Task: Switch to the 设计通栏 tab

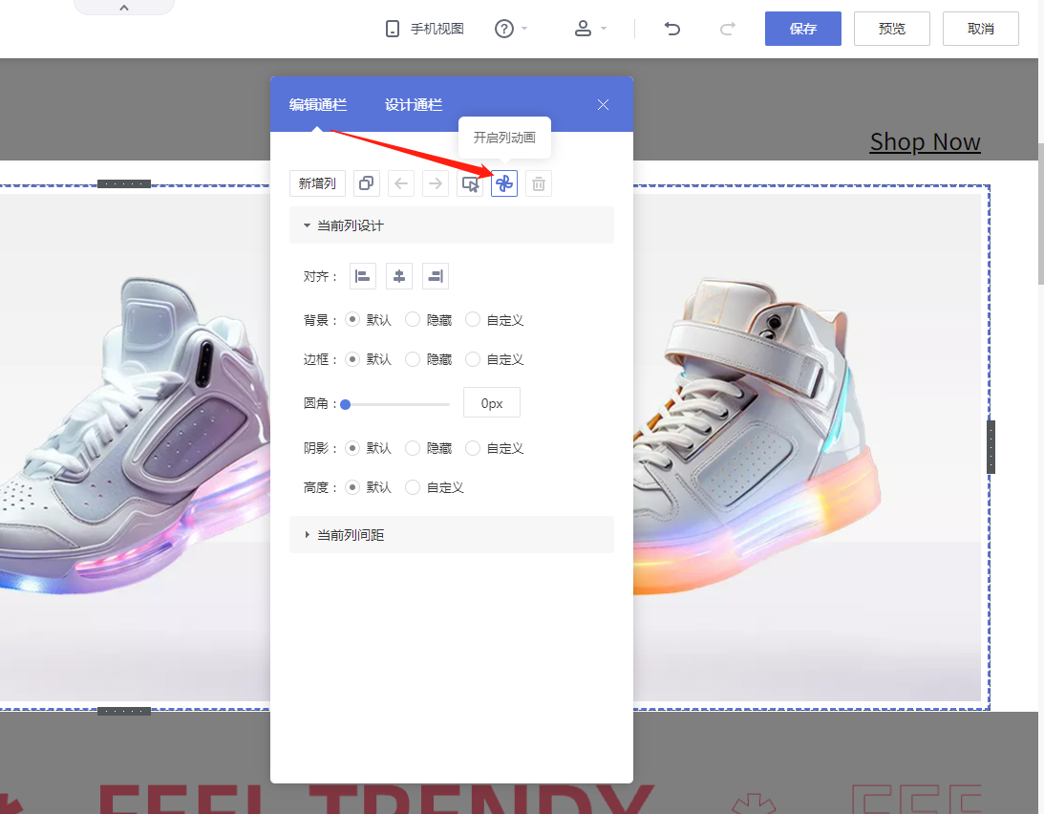Action: pyautogui.click(x=414, y=104)
